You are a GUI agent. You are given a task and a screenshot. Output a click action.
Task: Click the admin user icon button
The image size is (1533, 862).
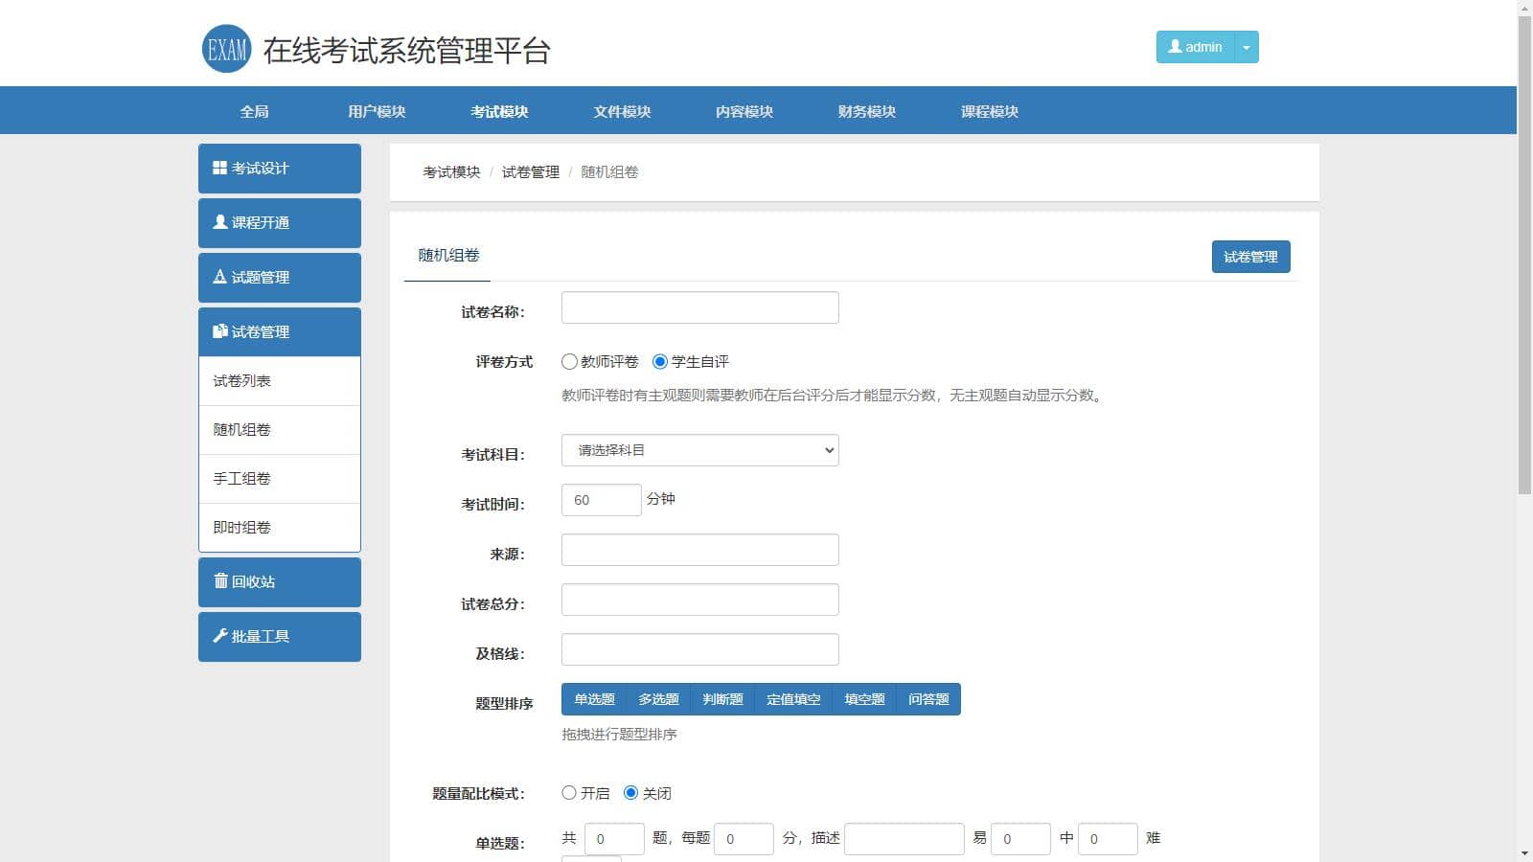1194,47
